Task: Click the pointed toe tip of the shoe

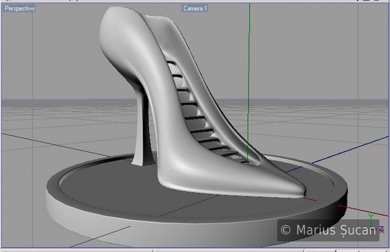Action: (x=301, y=195)
